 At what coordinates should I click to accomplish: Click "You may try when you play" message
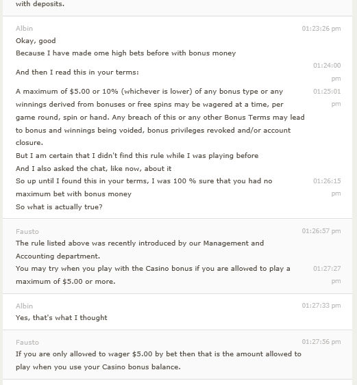point(153,275)
